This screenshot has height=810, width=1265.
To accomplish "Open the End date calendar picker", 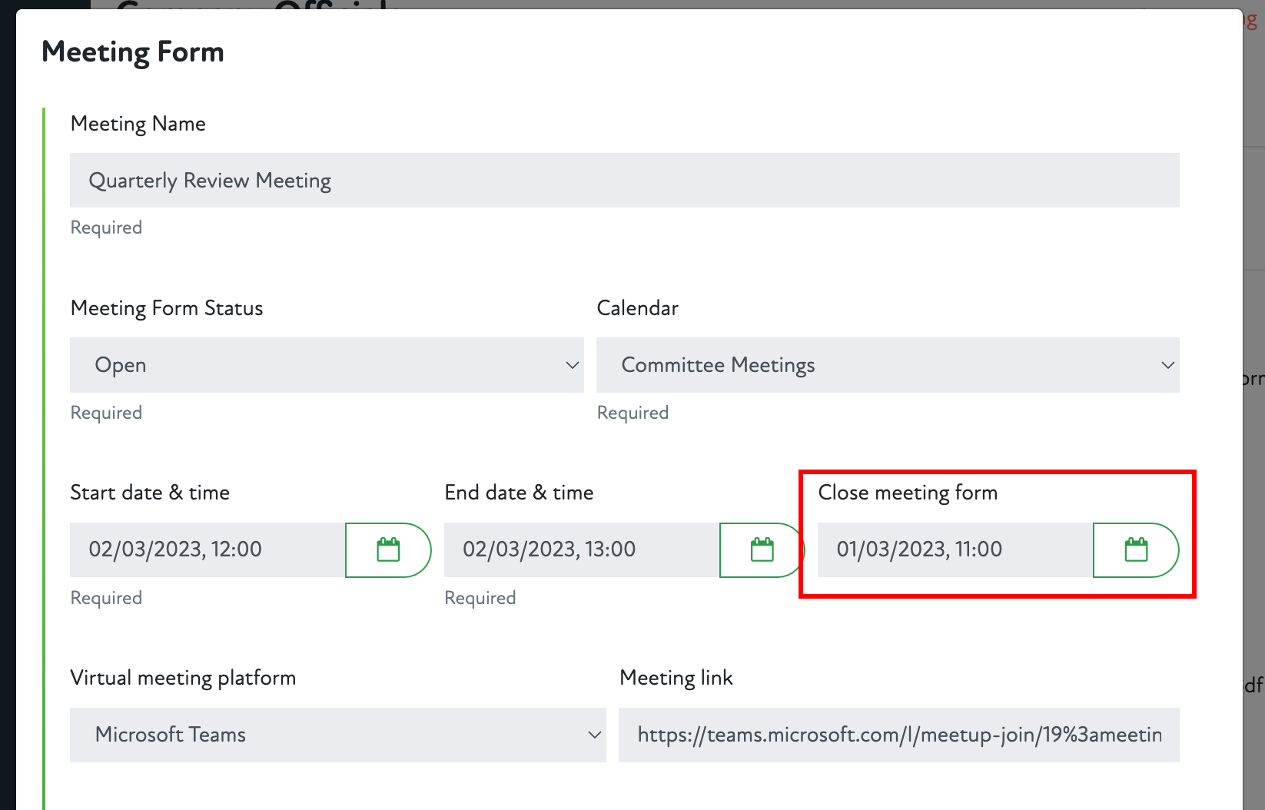I will click(x=762, y=549).
